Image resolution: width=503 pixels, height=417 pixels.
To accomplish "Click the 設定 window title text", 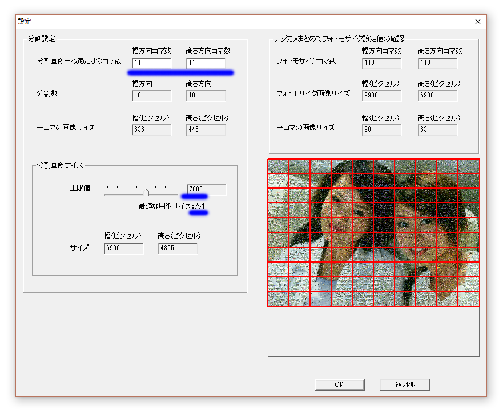I will coord(25,22).
